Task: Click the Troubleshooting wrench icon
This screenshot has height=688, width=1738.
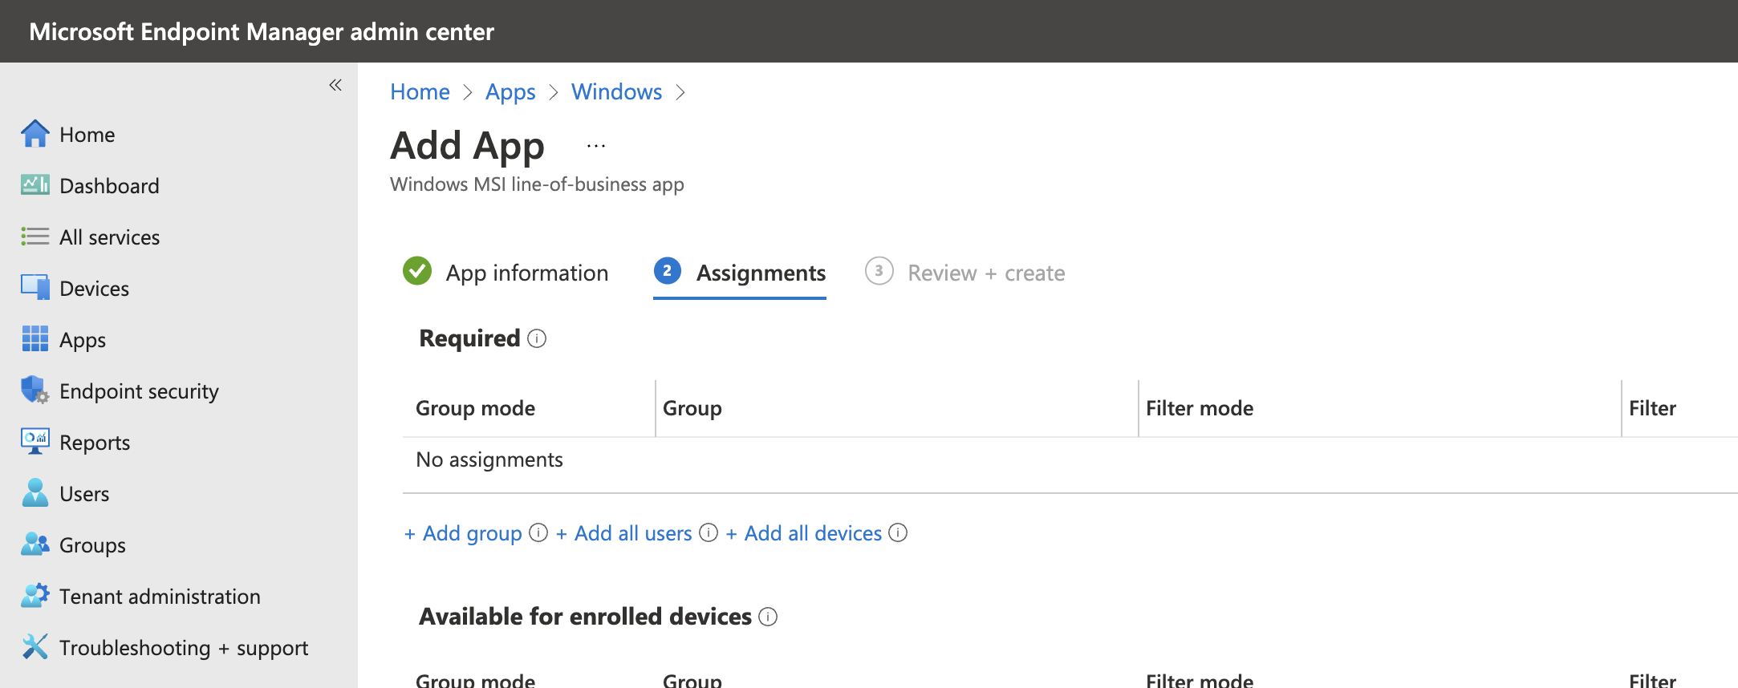Action: [35, 646]
